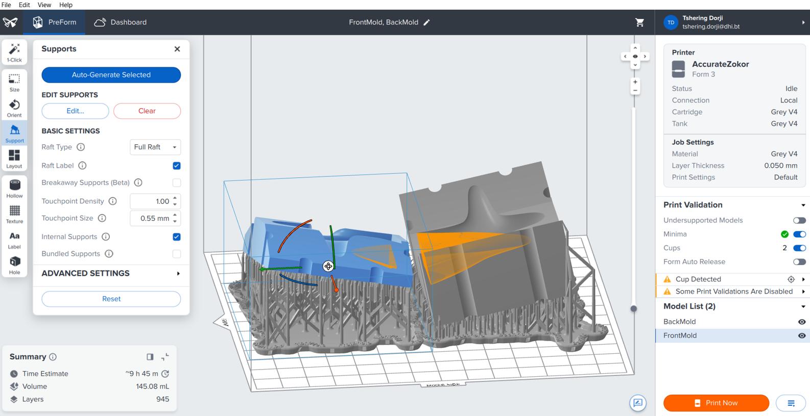810x416 pixels.
Task: Hide the FrontMold model
Action: 802,335
